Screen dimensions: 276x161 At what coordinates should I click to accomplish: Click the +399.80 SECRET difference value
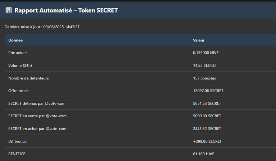click(207, 141)
